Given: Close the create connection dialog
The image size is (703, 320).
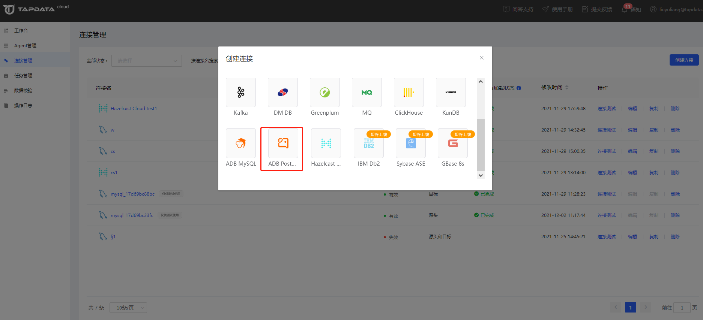Looking at the screenshot, I should click(482, 58).
